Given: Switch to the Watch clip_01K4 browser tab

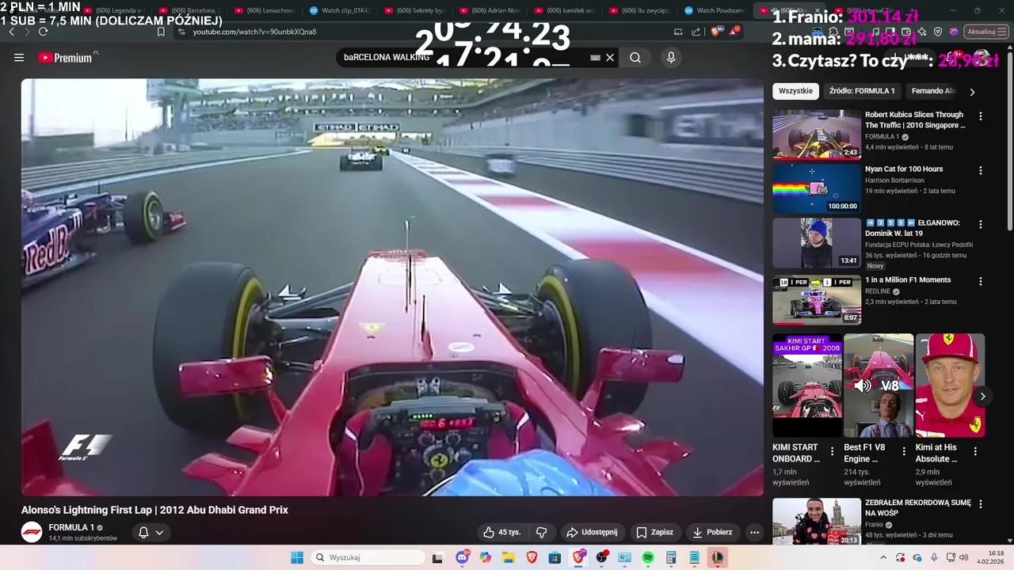Looking at the screenshot, I should click(x=341, y=10).
